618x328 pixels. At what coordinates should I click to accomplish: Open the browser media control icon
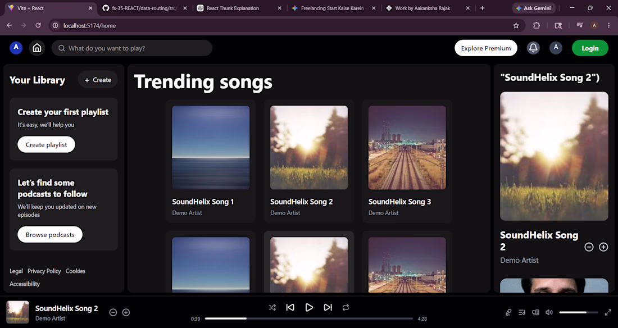click(579, 25)
